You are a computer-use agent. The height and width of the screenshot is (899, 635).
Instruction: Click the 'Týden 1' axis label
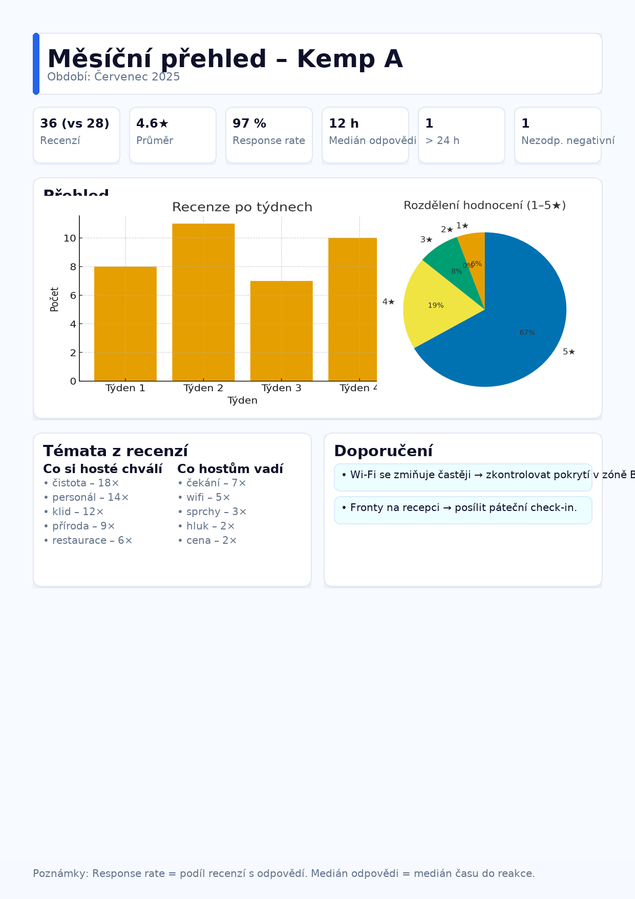pos(125,388)
